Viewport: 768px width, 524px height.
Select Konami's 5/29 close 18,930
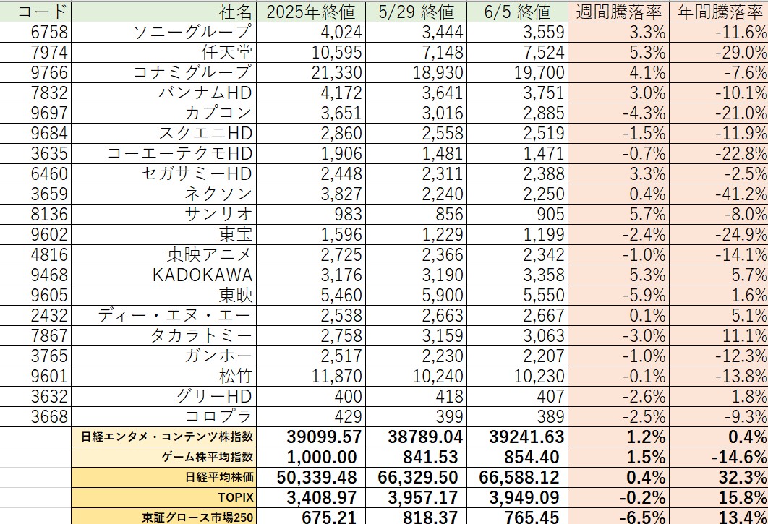[x=416, y=72]
